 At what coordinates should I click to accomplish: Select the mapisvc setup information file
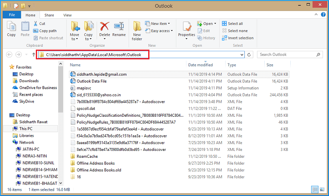pyautogui.click(x=179, y=88)
